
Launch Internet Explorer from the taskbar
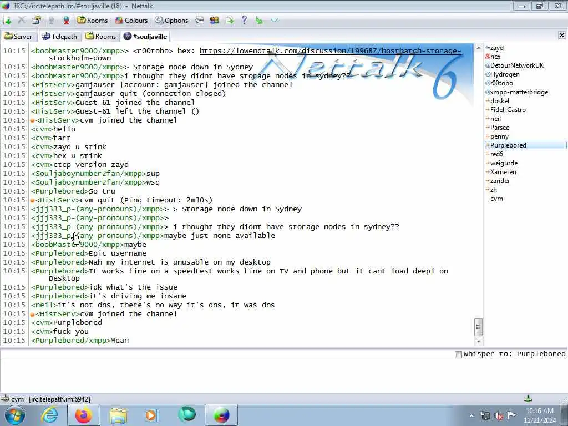point(49,415)
